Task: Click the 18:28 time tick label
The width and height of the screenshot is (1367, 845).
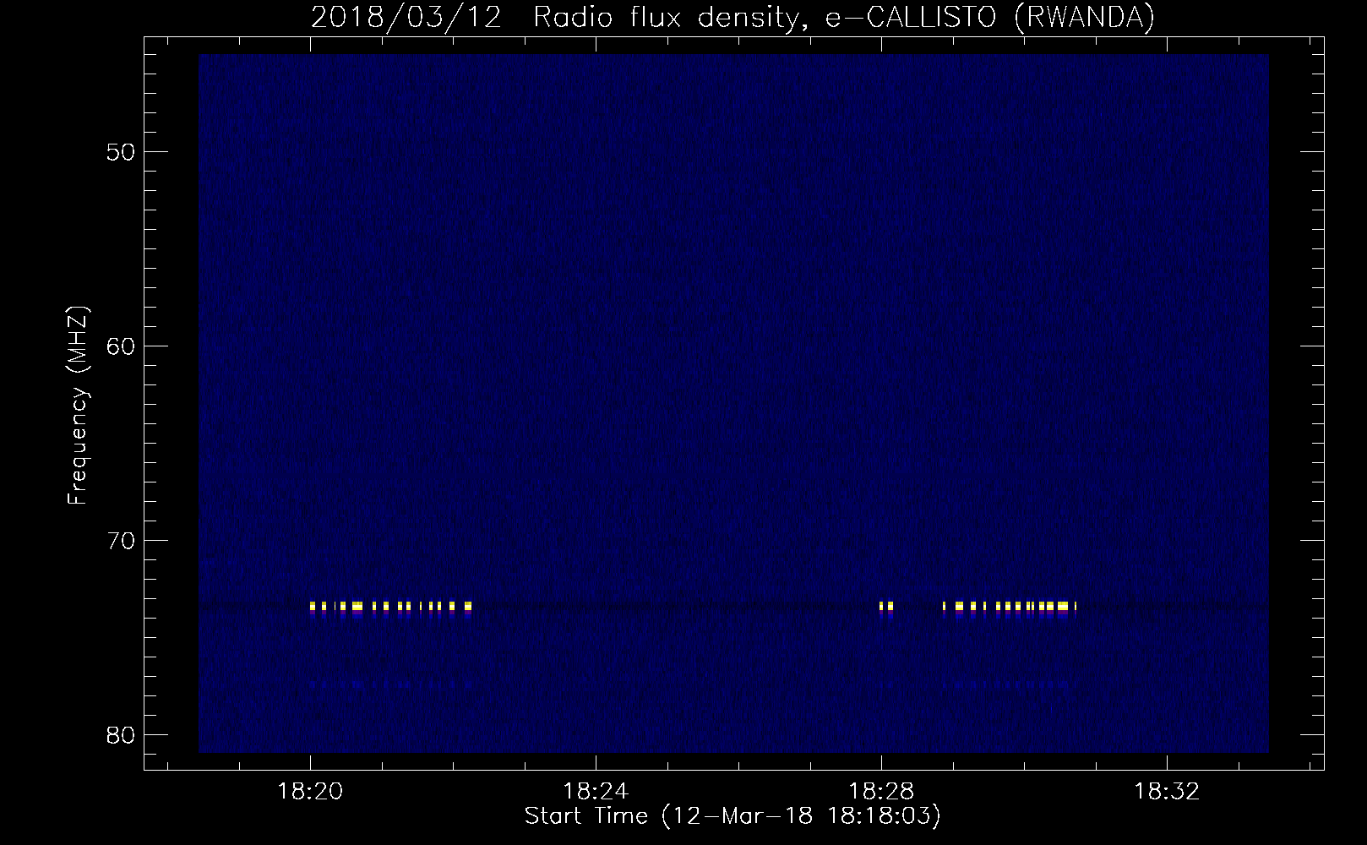Action: (881, 792)
